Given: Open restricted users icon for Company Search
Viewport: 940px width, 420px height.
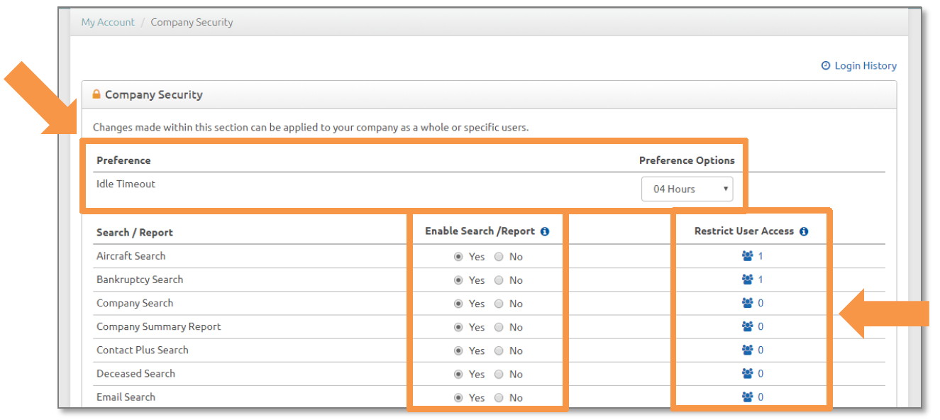Looking at the screenshot, I should (x=747, y=303).
